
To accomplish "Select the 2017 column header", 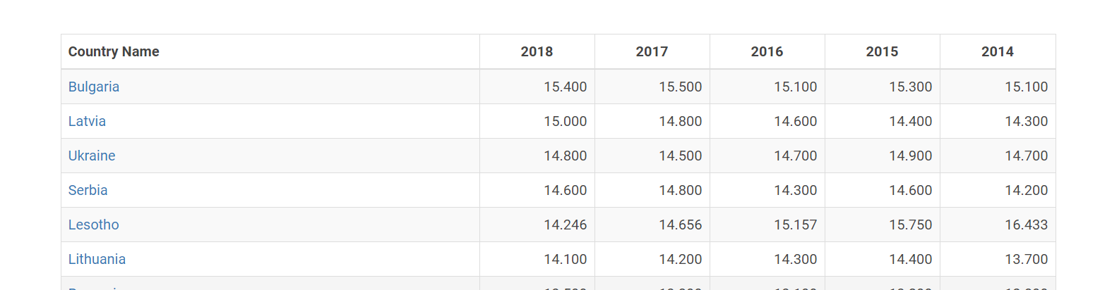I will [x=652, y=51].
